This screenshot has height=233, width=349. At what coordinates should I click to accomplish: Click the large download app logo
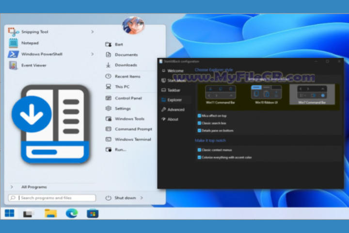pyautogui.click(x=51, y=124)
